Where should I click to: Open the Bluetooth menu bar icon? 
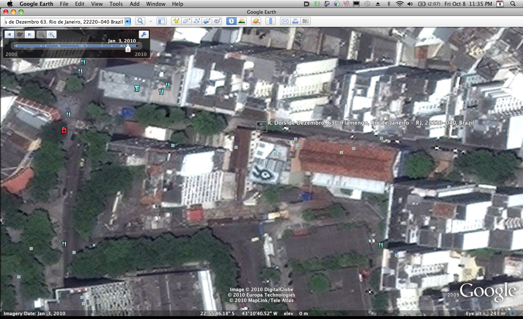click(389, 4)
